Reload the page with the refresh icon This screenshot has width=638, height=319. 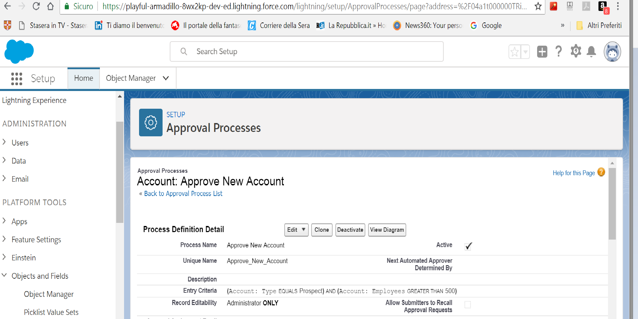(36, 6)
